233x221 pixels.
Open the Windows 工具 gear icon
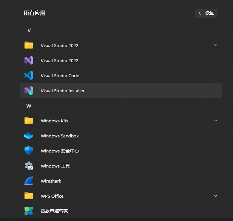[x=29, y=166]
